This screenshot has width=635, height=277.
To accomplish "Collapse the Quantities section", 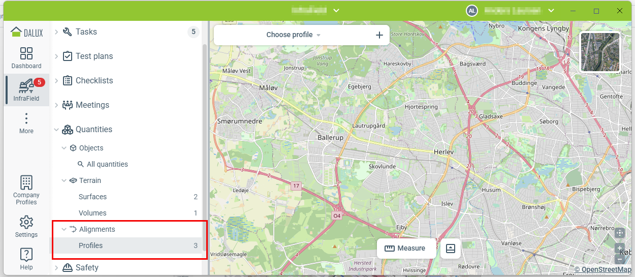I will (56, 130).
